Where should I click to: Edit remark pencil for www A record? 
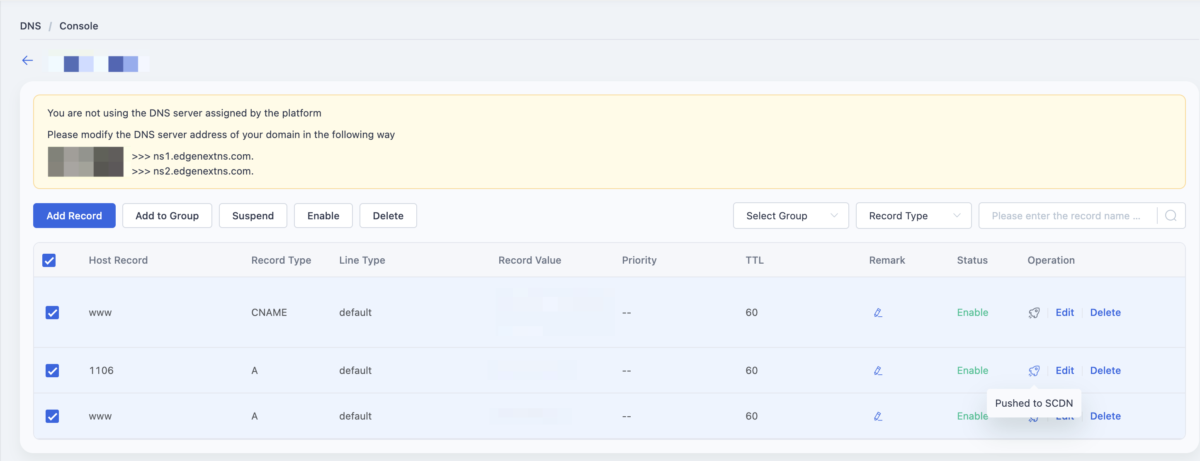(x=878, y=416)
